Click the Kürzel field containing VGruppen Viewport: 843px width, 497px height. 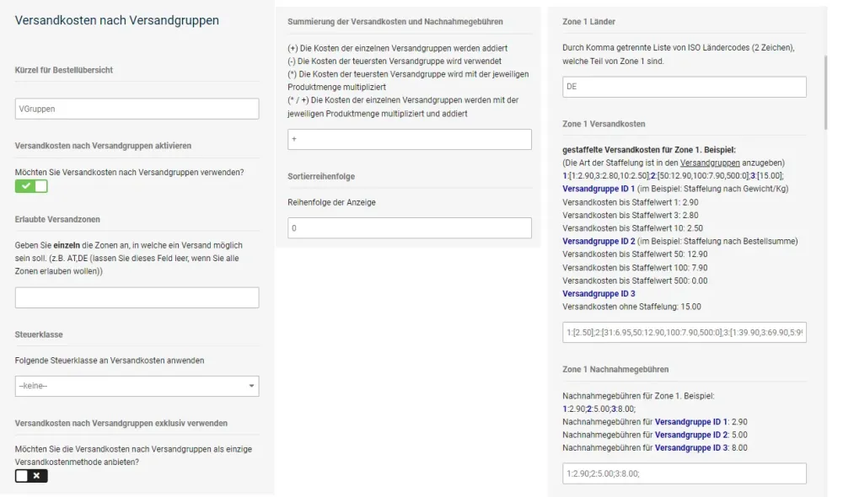(x=137, y=109)
